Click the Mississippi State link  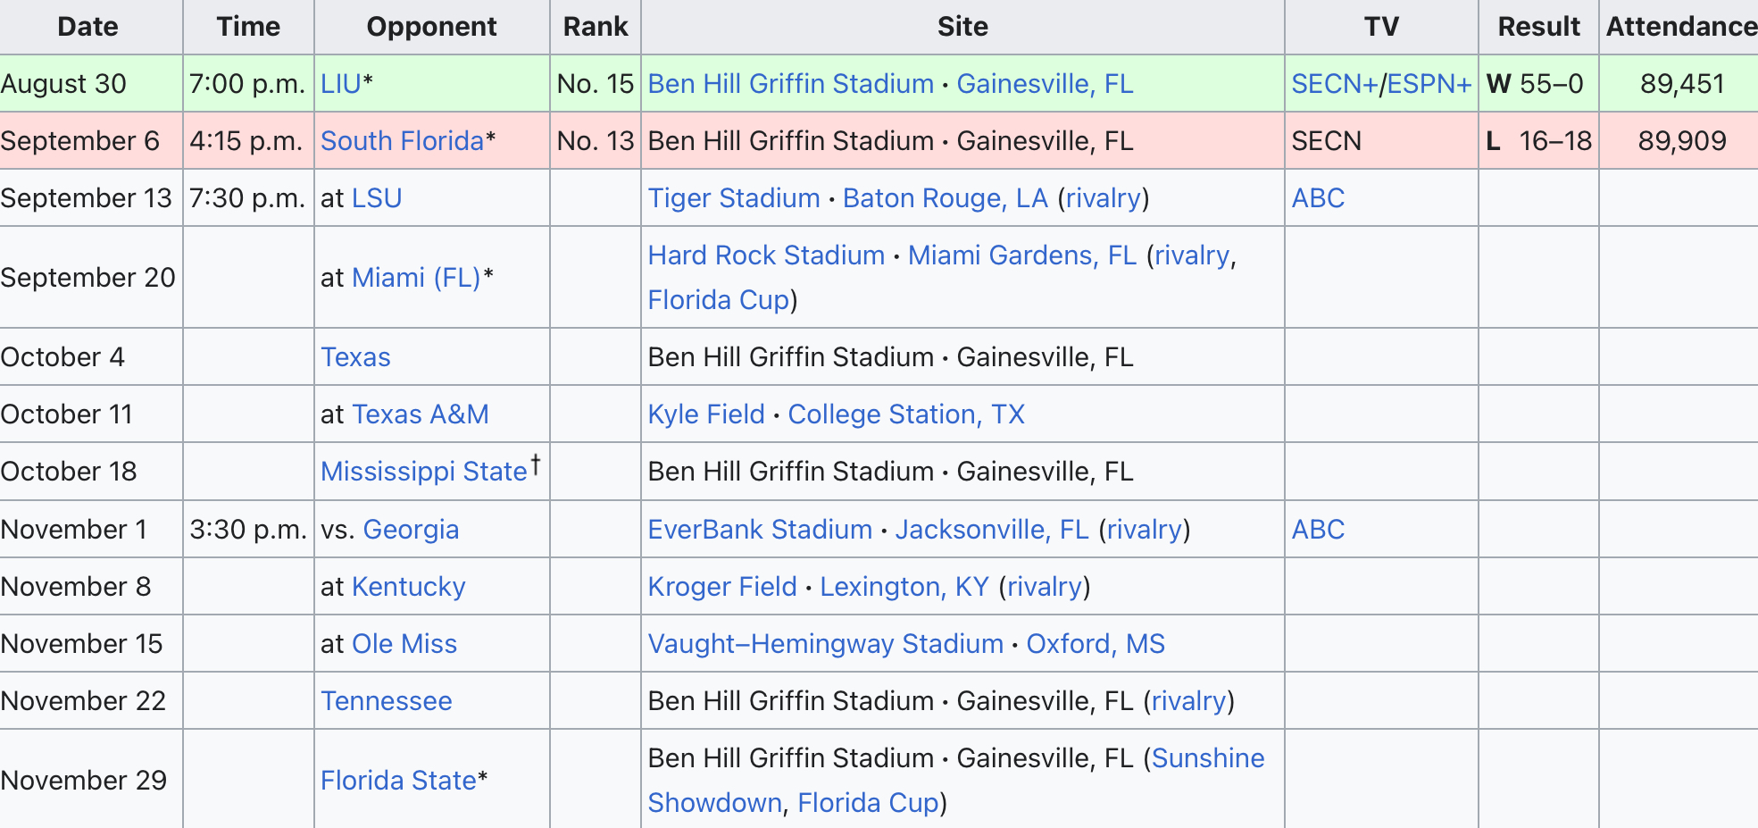click(x=424, y=472)
